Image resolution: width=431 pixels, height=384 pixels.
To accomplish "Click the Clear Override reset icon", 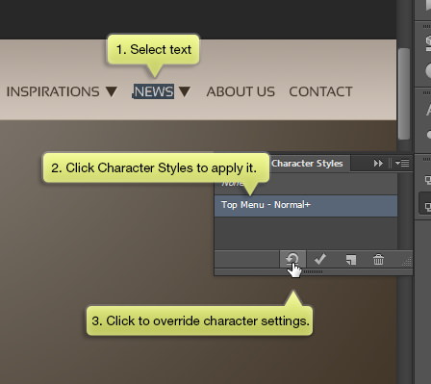I will [x=292, y=259].
